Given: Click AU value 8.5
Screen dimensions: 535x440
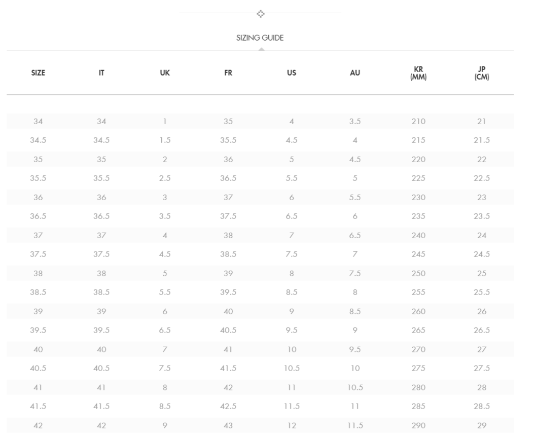Looking at the screenshot, I should coord(355,311).
